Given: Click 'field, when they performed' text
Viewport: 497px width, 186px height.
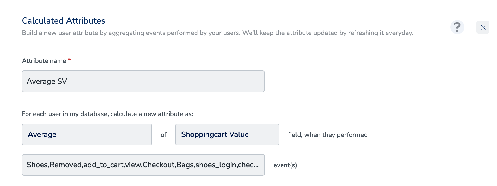Looking at the screenshot, I should 327,135.
